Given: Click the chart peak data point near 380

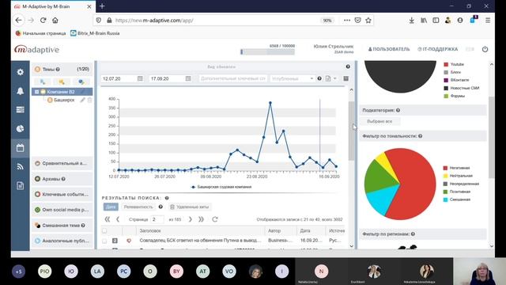Looking at the screenshot, I should 270,103.
